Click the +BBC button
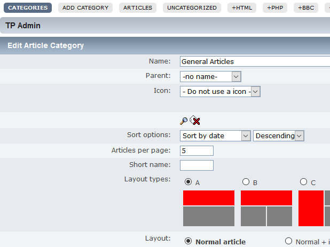Image resolution: width=330 pixels, height=247 pixels. click(306, 8)
